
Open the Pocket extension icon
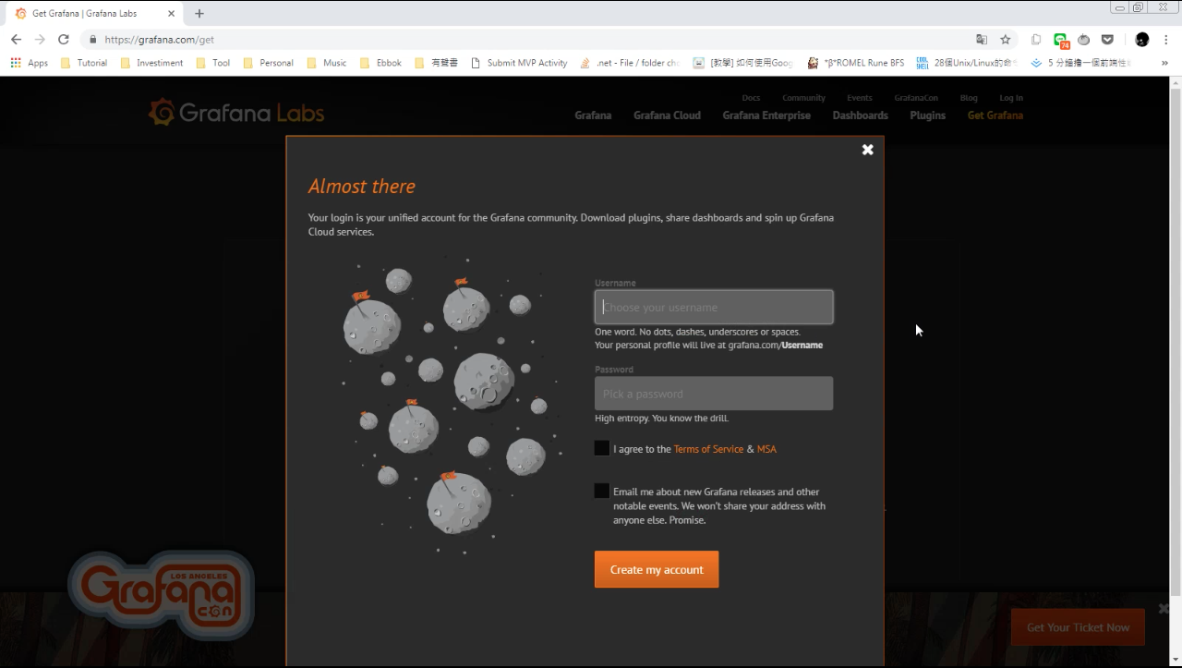1107,40
